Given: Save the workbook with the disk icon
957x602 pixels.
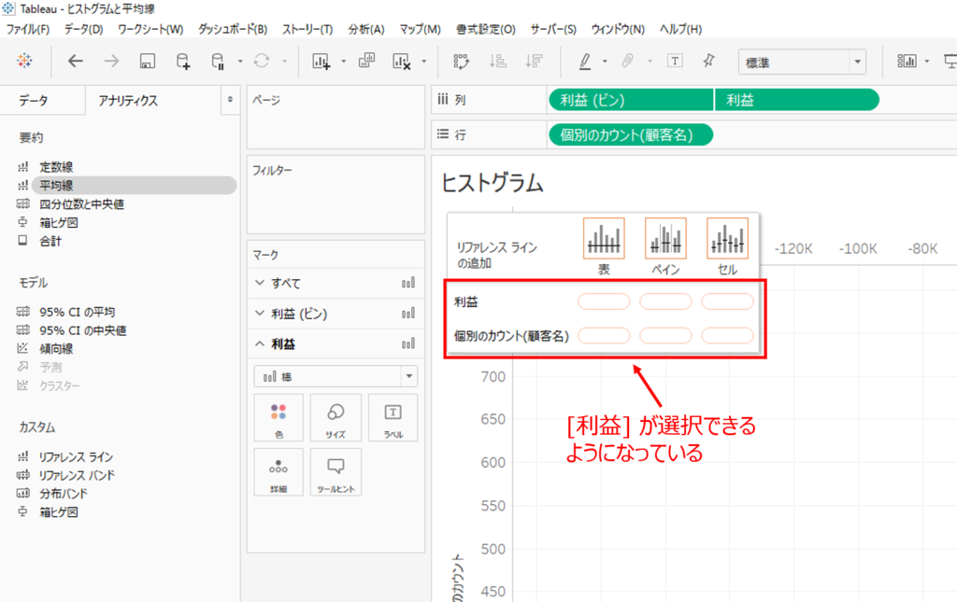Looking at the screenshot, I should 147,61.
